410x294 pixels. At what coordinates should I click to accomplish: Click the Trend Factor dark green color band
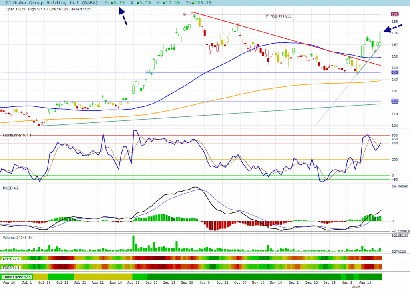click(x=240, y=277)
